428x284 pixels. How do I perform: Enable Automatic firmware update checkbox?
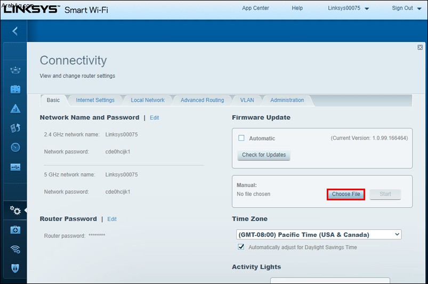241,138
